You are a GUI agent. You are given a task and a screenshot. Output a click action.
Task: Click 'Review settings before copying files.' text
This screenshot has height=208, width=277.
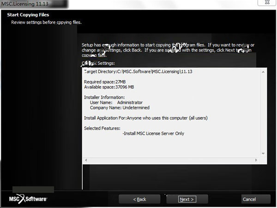click(x=46, y=23)
